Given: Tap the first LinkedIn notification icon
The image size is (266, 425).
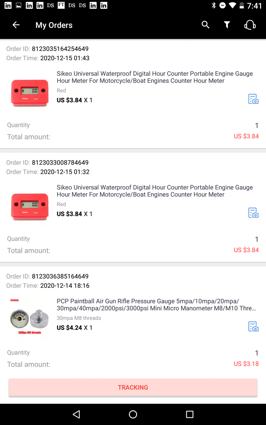Looking at the screenshot, I should point(8,5).
